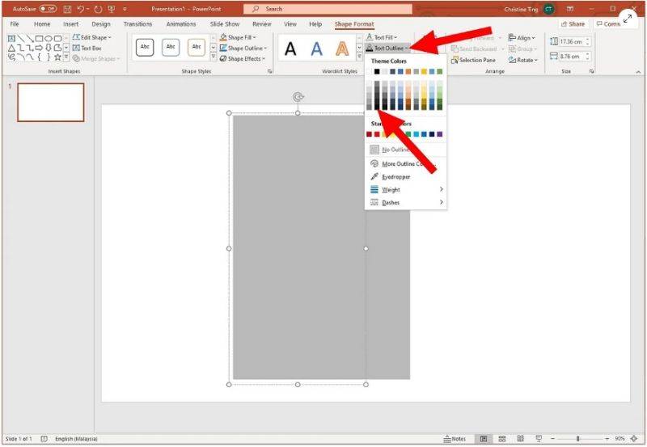Expand the Shape Styles gallery More arrow
This screenshot has width=647, height=447.
tap(214, 57)
